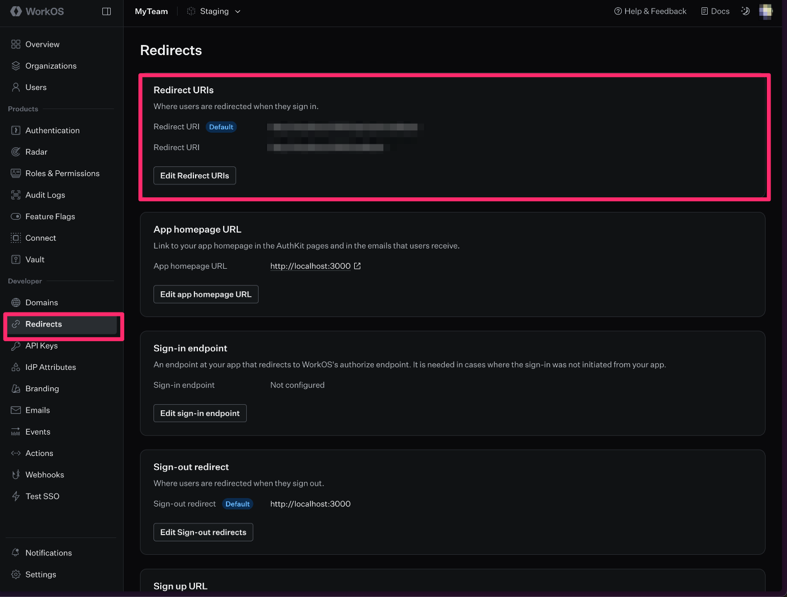The width and height of the screenshot is (787, 597).
Task: Select the API Keys icon
Action: pos(16,346)
